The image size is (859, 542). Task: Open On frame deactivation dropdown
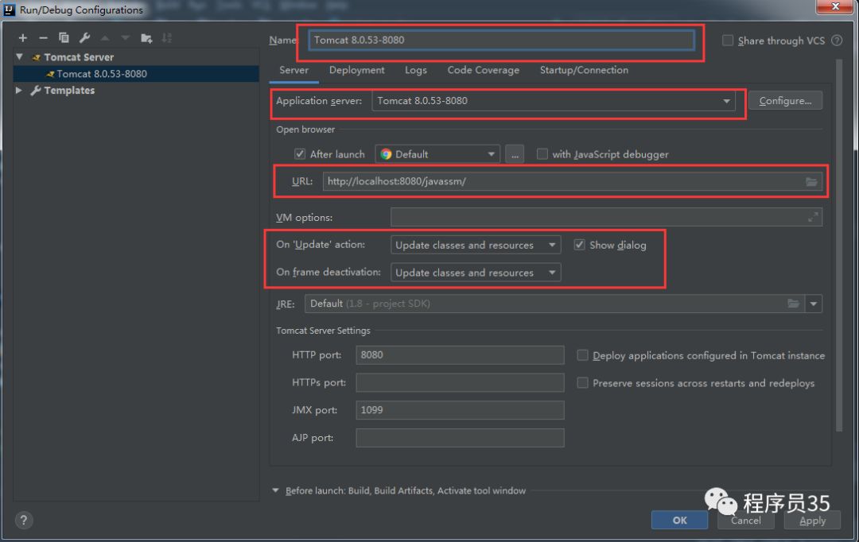click(476, 273)
